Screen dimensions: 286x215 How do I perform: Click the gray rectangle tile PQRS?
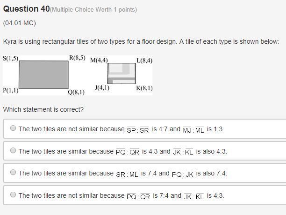coord(43,74)
